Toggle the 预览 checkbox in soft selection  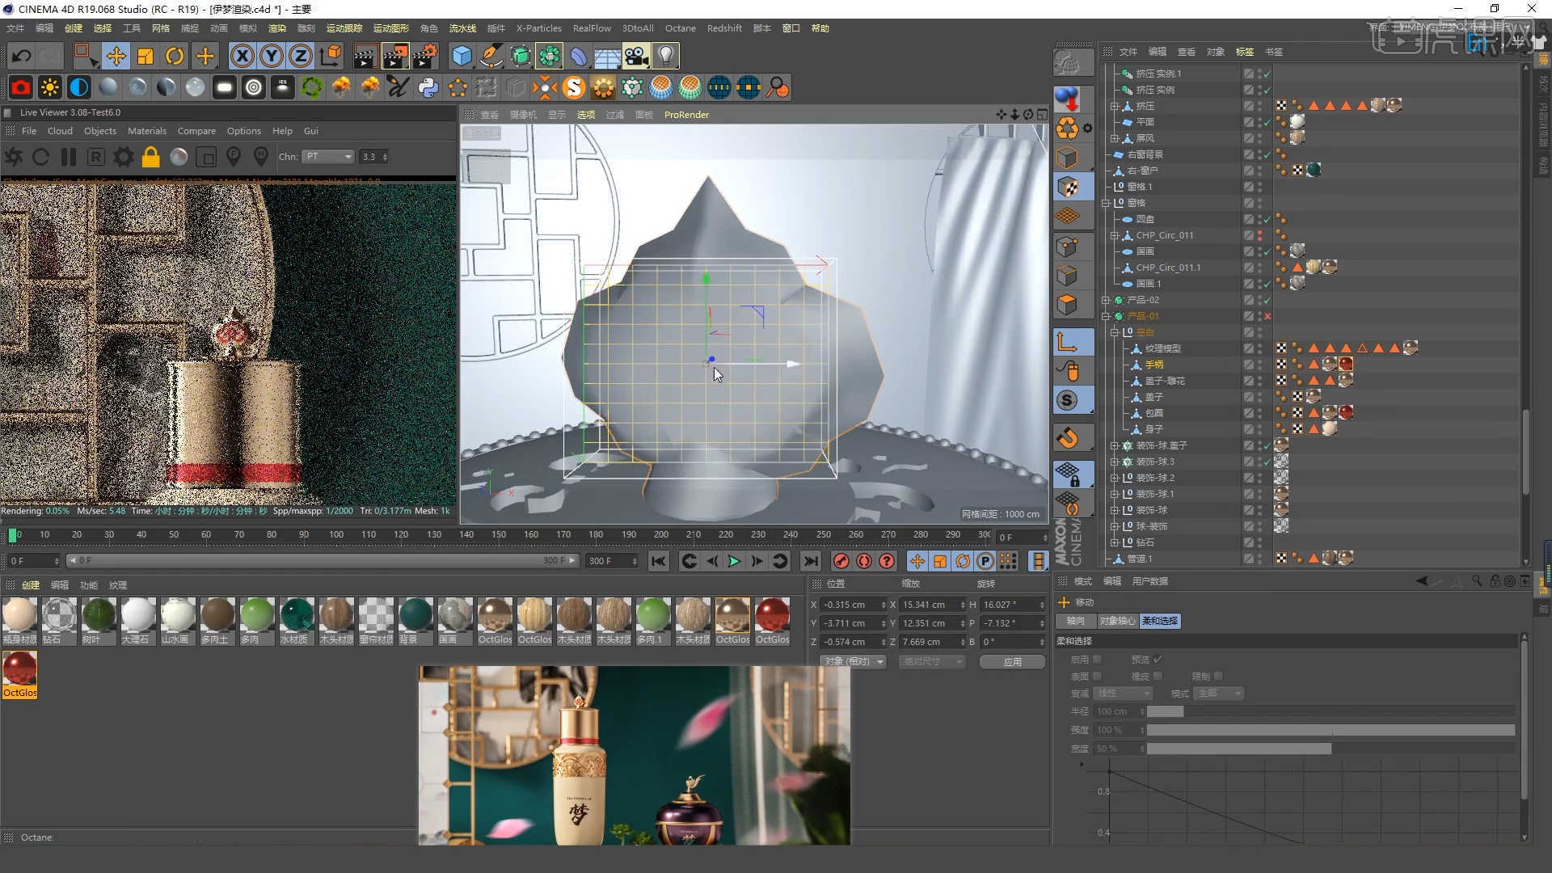pyautogui.click(x=1158, y=660)
